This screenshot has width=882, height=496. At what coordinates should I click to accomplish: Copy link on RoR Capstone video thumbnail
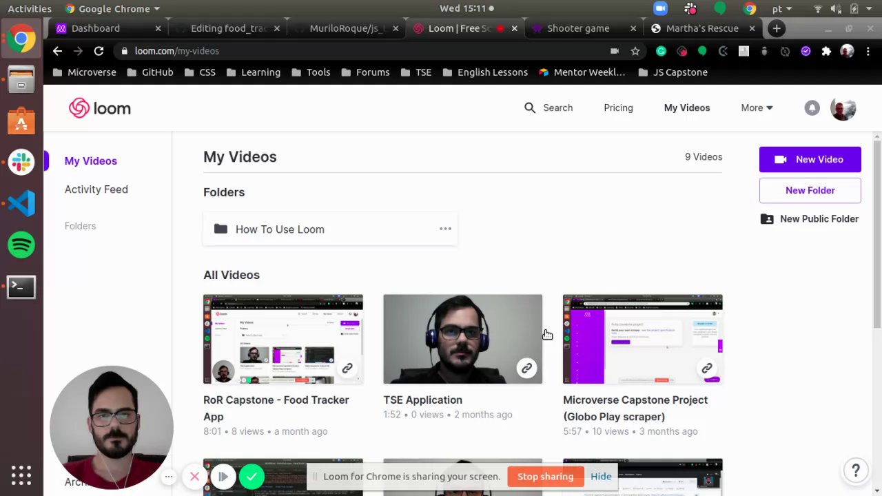347,368
